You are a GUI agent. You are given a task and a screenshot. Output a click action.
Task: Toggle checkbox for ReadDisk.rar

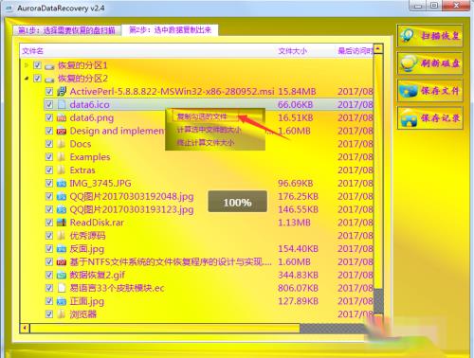49,223
